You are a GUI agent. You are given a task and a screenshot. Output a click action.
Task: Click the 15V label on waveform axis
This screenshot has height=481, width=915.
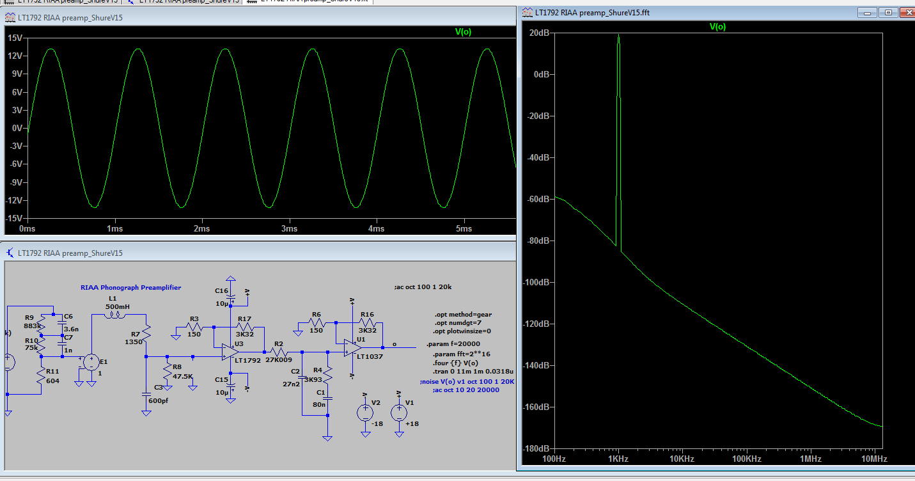coord(15,38)
